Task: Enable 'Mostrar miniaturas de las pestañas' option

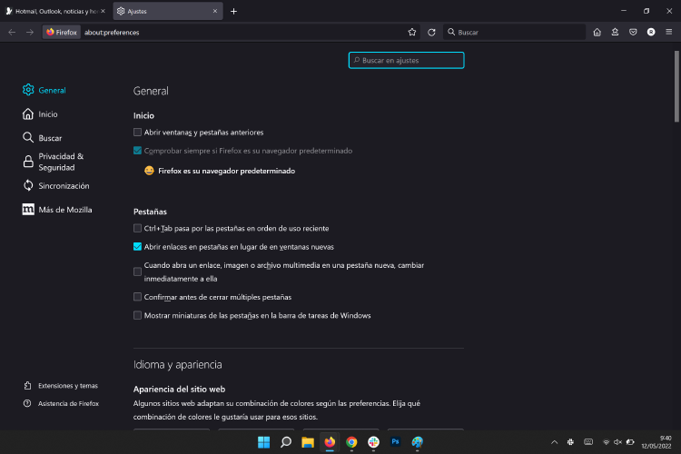Action: pyautogui.click(x=137, y=316)
